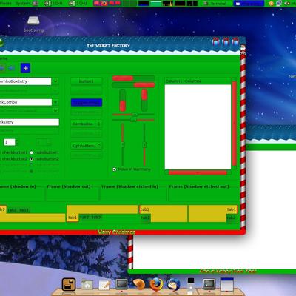This screenshot has width=296, height=296.
Task: Select tab1 in the right-side-tabs notebook
Action: click(232, 209)
